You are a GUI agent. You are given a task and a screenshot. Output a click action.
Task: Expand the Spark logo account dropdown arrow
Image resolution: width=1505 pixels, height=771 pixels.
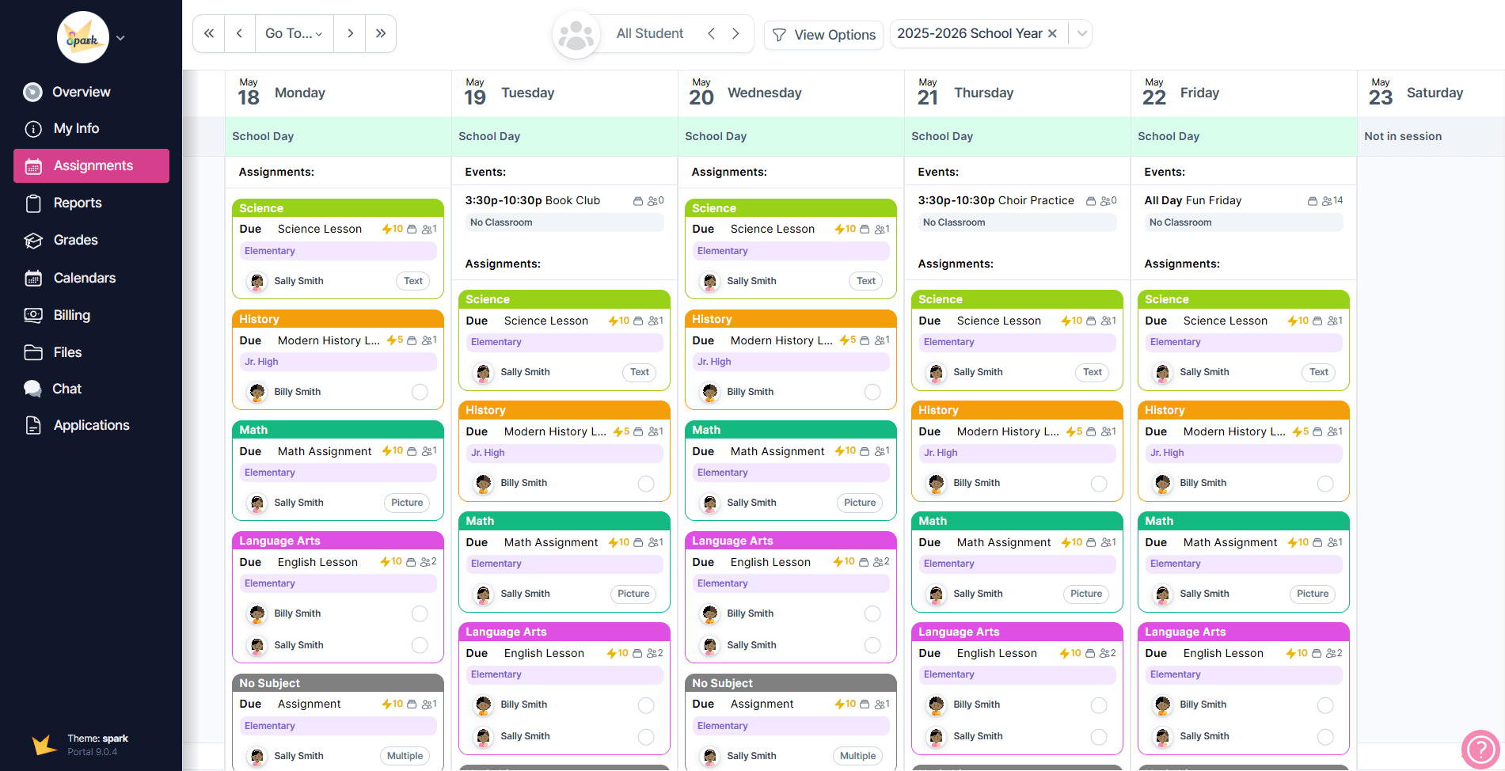[x=120, y=37]
